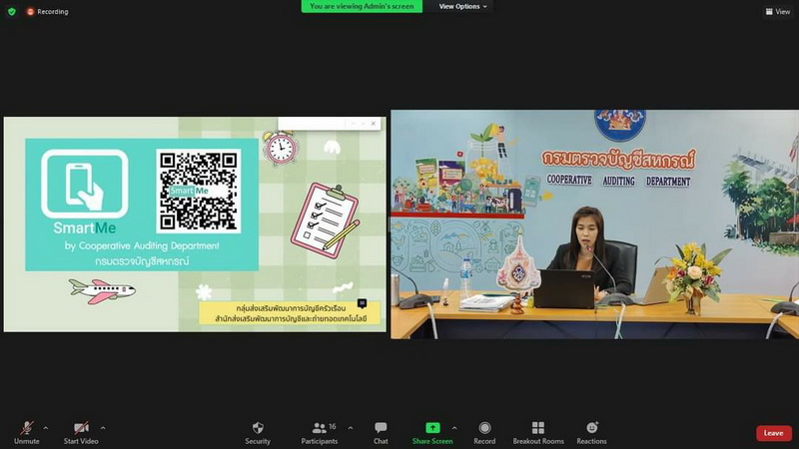Image resolution: width=799 pixels, height=449 pixels.
Task: Click the Record button
Action: pos(484,433)
